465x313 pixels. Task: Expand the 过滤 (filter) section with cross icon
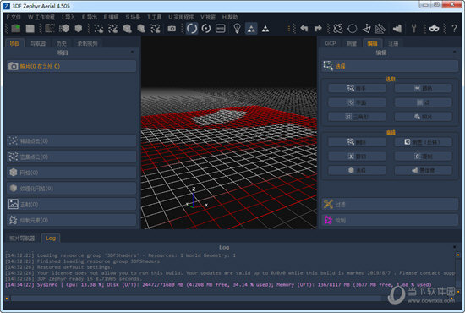coord(390,205)
